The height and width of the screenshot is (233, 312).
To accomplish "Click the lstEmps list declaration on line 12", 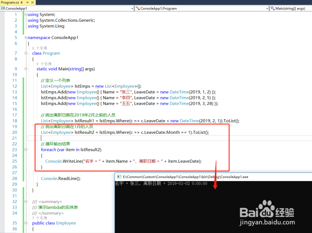I will tap(91, 86).
